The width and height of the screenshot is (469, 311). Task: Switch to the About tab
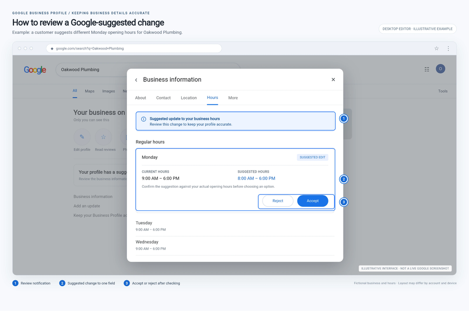click(x=141, y=98)
